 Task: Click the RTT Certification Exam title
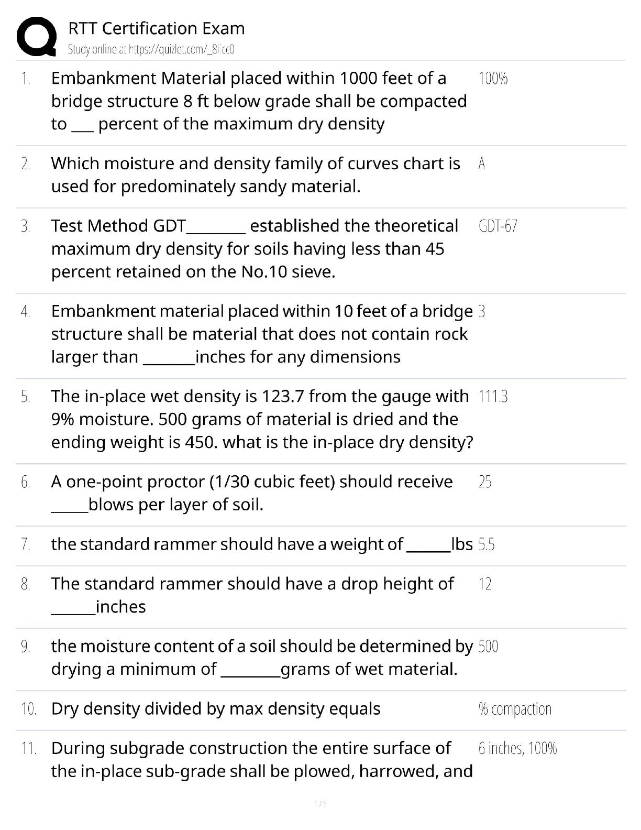pos(156,28)
